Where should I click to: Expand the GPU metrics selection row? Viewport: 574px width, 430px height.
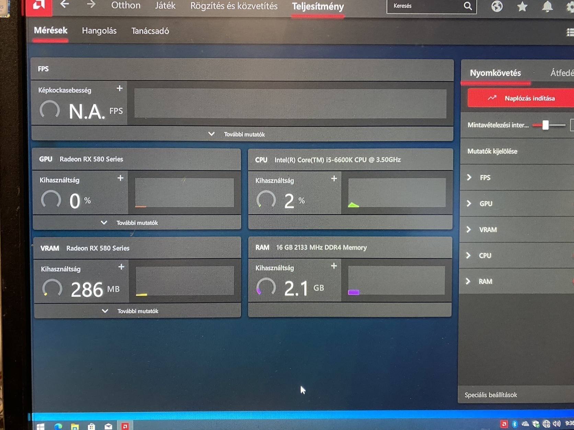click(517, 204)
